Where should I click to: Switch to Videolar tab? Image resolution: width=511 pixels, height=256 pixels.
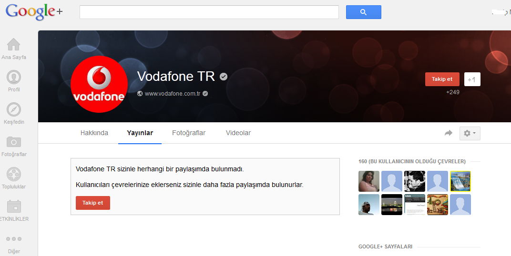point(238,133)
